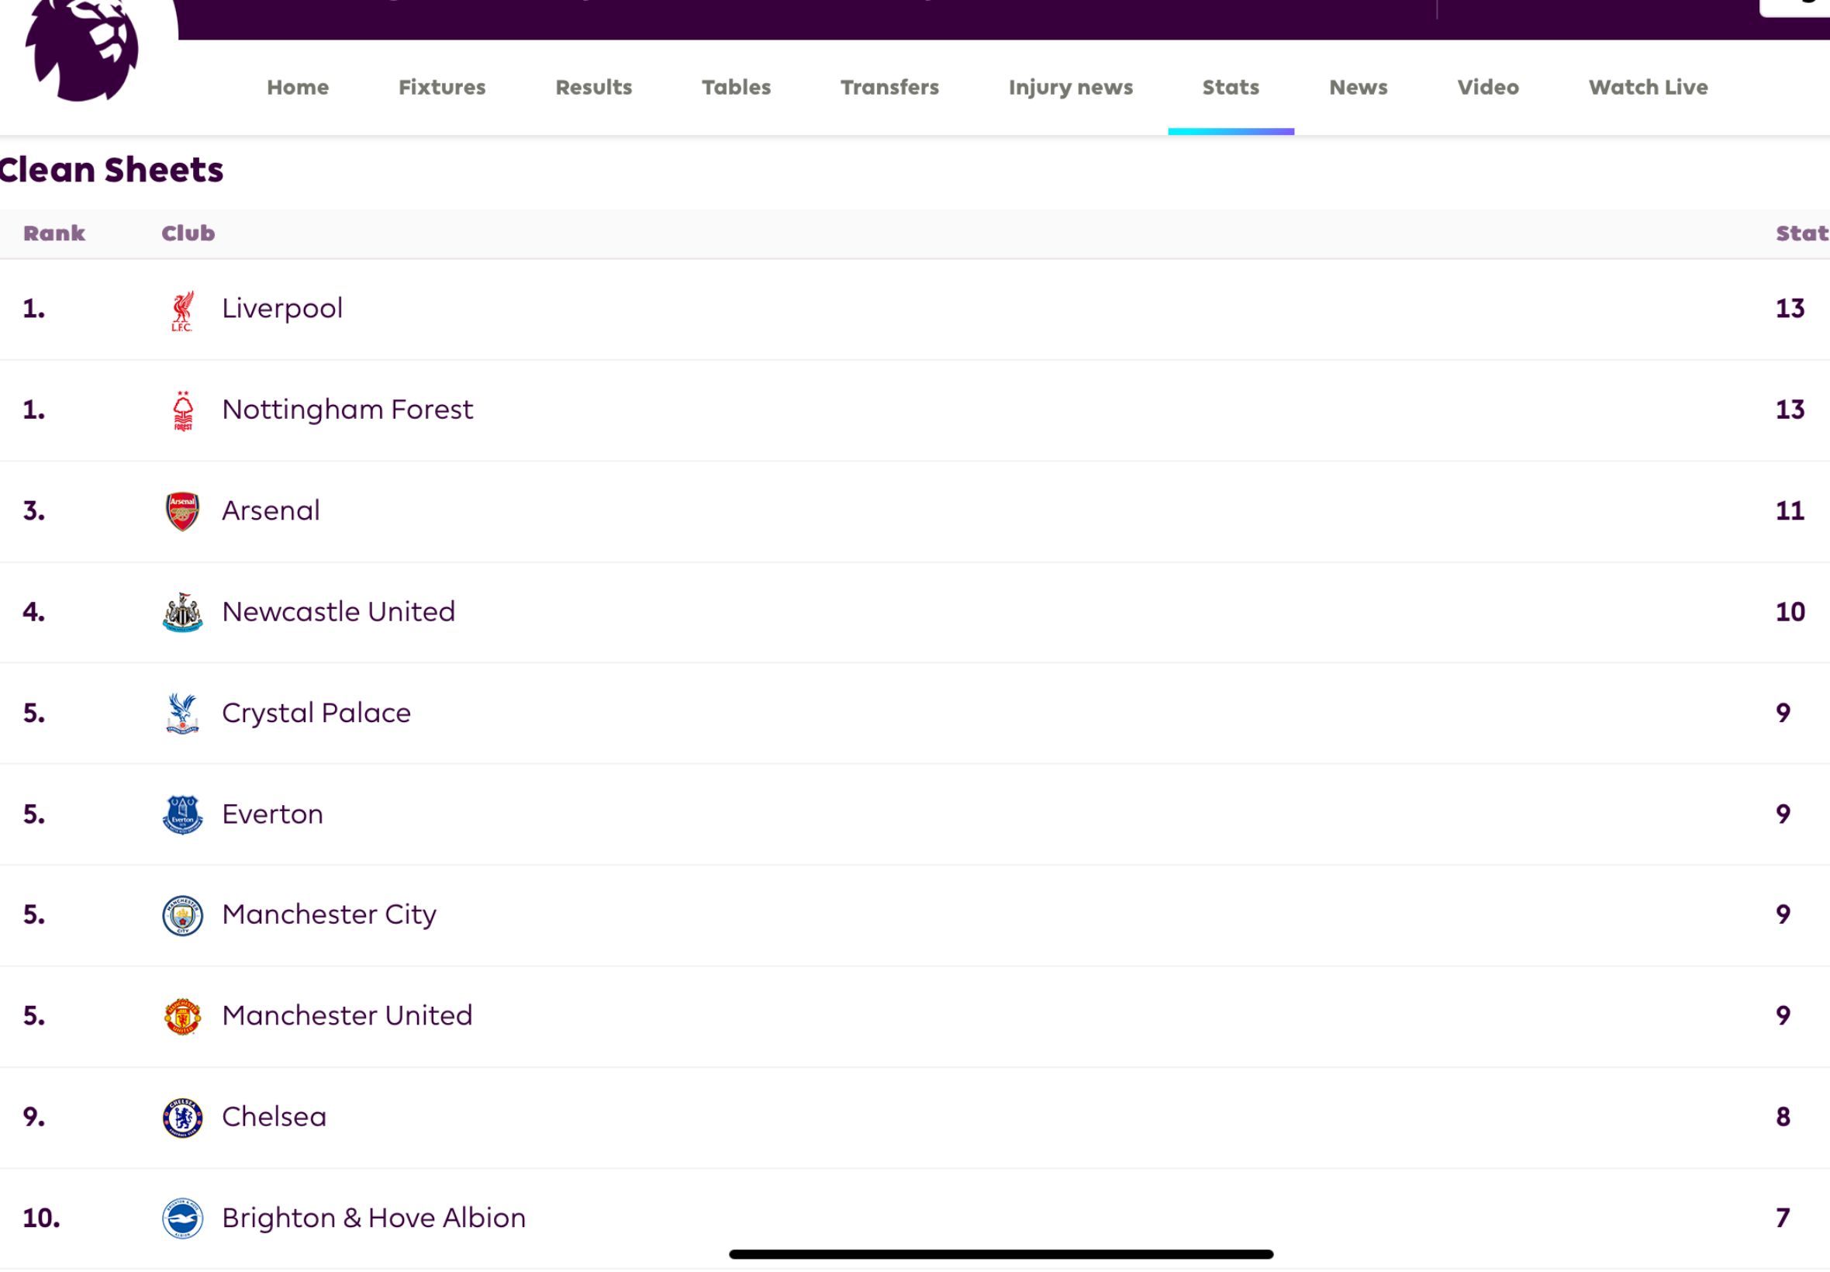Open Injury news in navigation
The height and width of the screenshot is (1272, 1830).
[x=1071, y=88]
